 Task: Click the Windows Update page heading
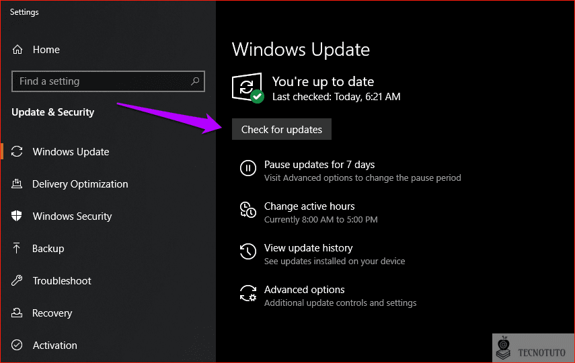tap(301, 50)
